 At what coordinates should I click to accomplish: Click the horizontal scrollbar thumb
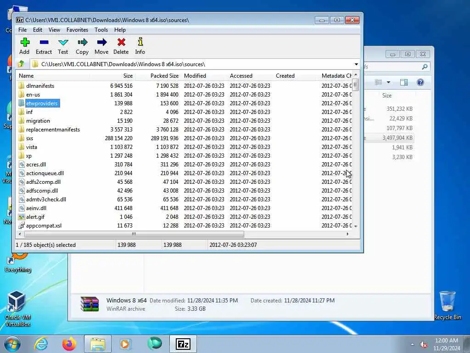(134, 234)
